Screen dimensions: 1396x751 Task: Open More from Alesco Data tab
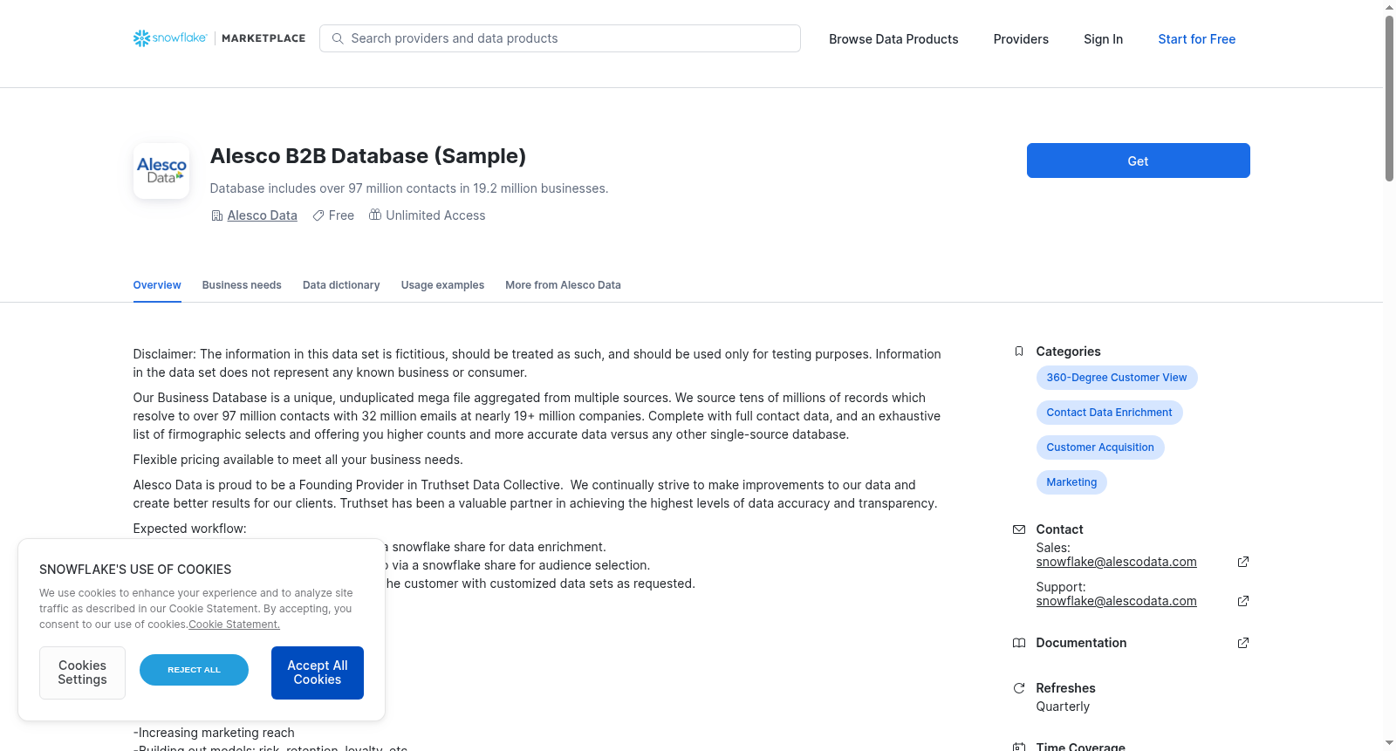563,285
